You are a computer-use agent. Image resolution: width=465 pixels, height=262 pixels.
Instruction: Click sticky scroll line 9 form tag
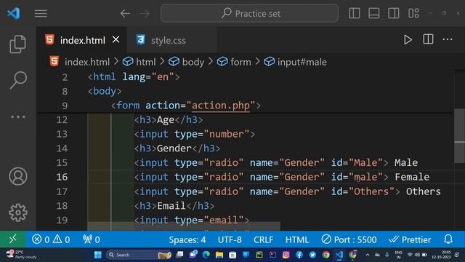tap(186, 106)
